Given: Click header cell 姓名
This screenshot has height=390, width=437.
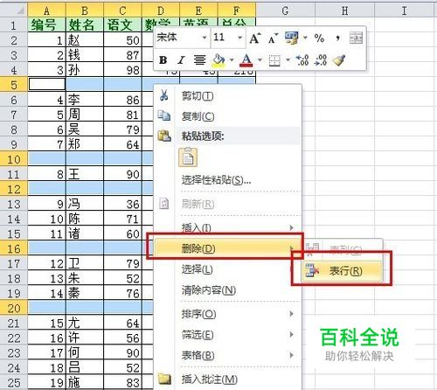Looking at the screenshot, I should point(85,24).
